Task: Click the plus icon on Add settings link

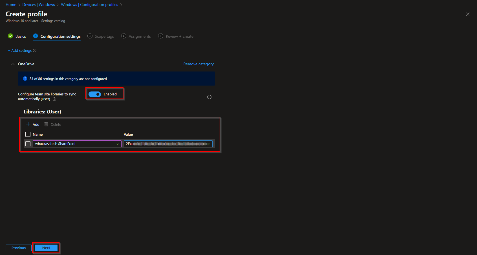Action: pos(9,50)
